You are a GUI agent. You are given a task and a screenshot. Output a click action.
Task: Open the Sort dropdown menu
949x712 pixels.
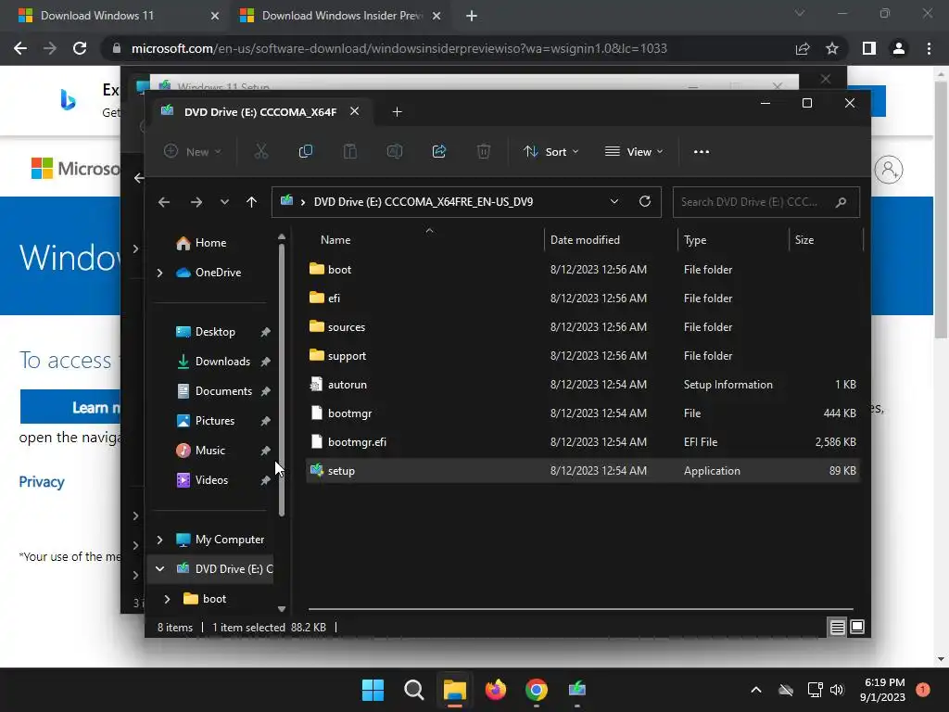551,151
